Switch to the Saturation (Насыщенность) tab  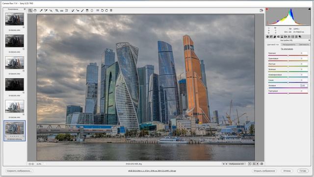tap(289, 45)
